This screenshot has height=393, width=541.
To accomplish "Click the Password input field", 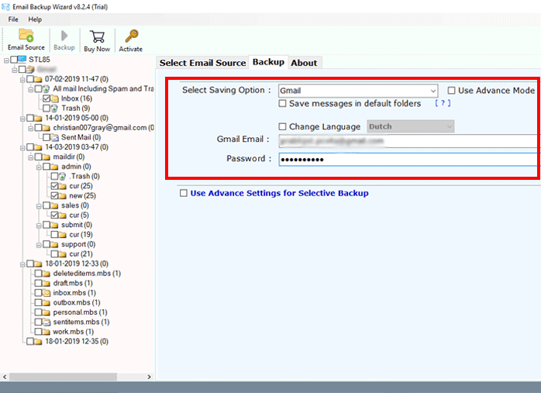I will pos(408,160).
